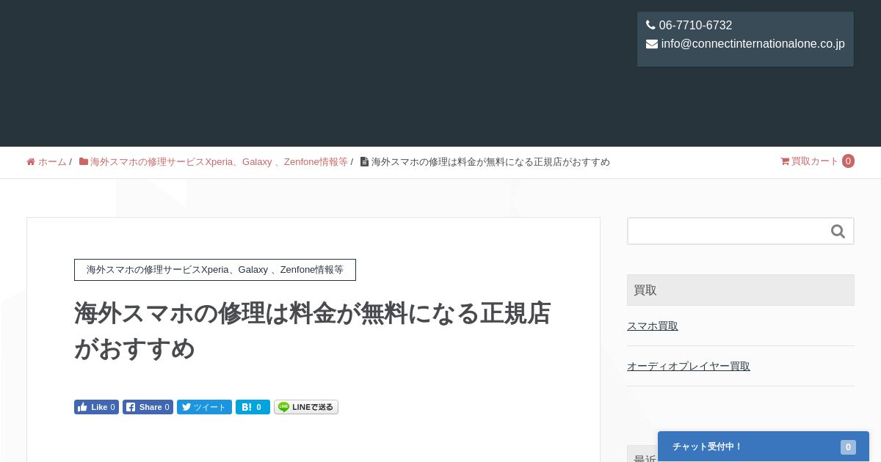Click the Hatena B! bookmark button
The width and height of the screenshot is (881, 462).
point(253,407)
